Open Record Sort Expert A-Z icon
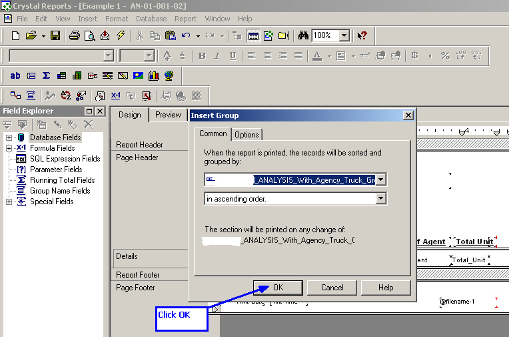 click(x=65, y=95)
